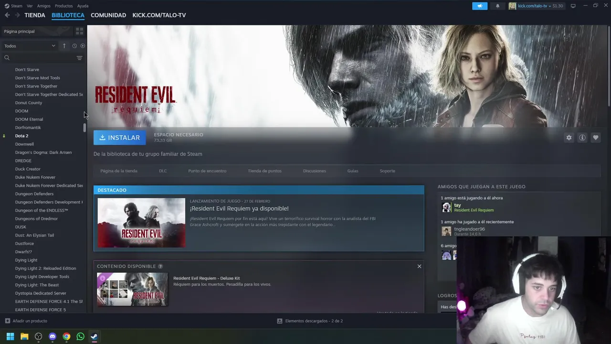Open Discord from the taskbar
611x344 pixels.
click(53, 336)
